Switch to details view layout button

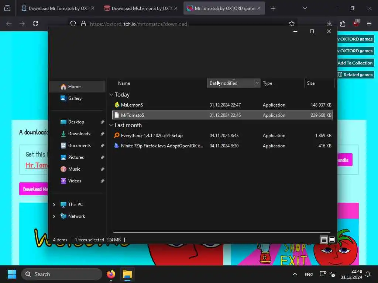(324, 240)
